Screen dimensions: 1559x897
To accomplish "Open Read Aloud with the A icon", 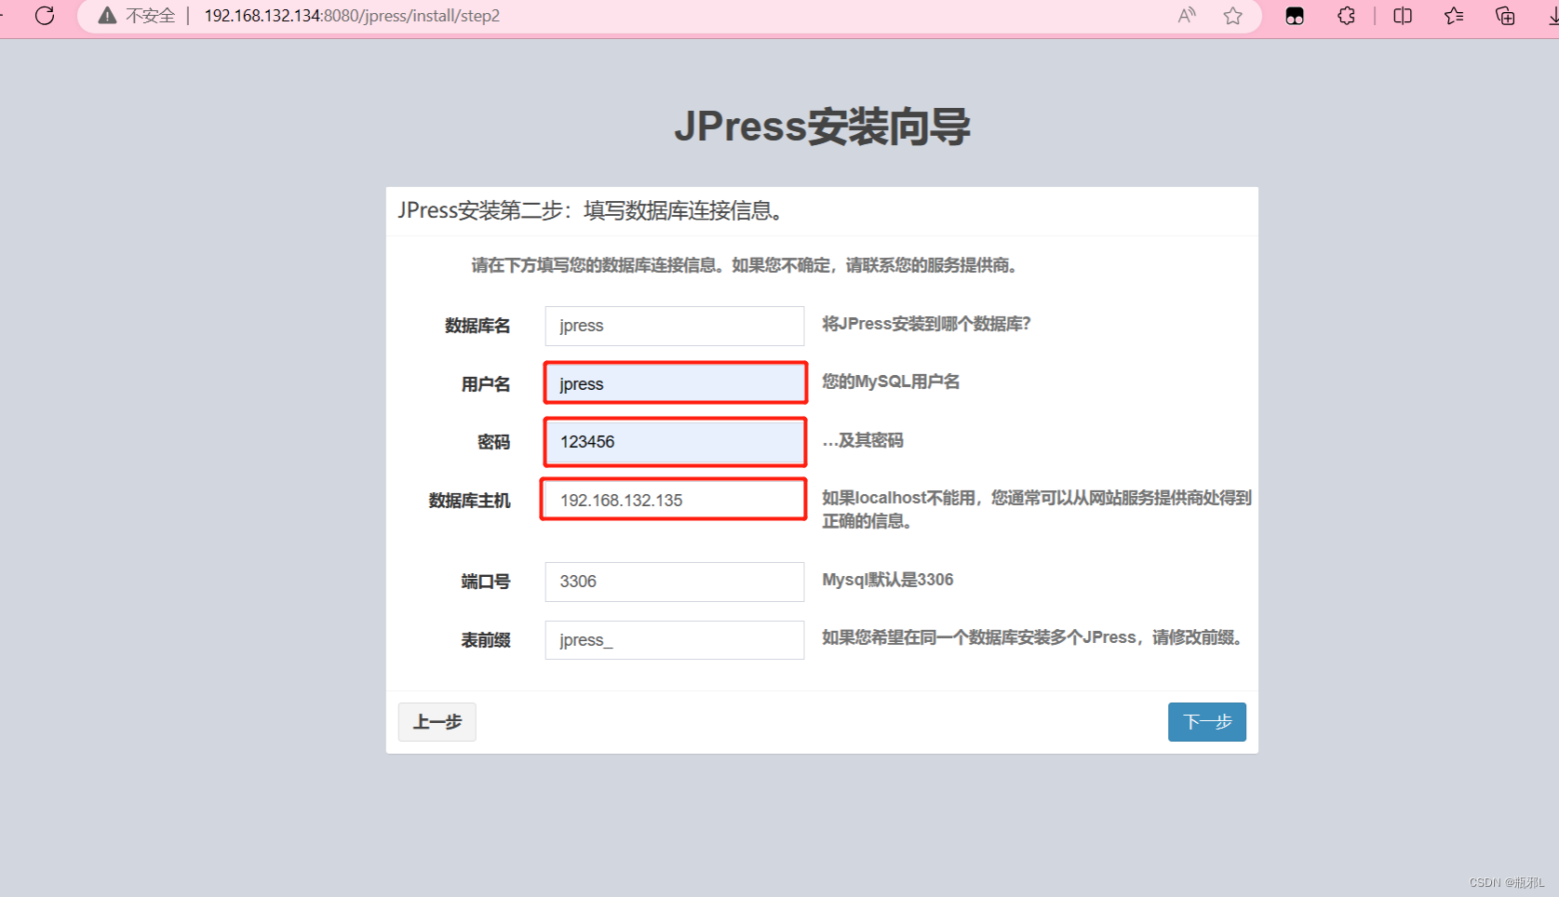I will coord(1186,16).
